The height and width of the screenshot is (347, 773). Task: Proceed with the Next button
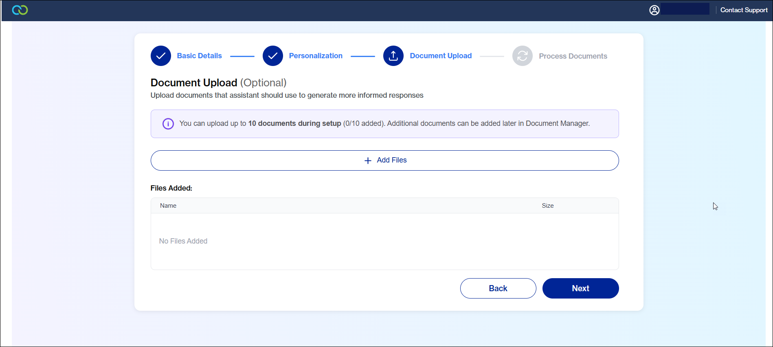coord(580,288)
